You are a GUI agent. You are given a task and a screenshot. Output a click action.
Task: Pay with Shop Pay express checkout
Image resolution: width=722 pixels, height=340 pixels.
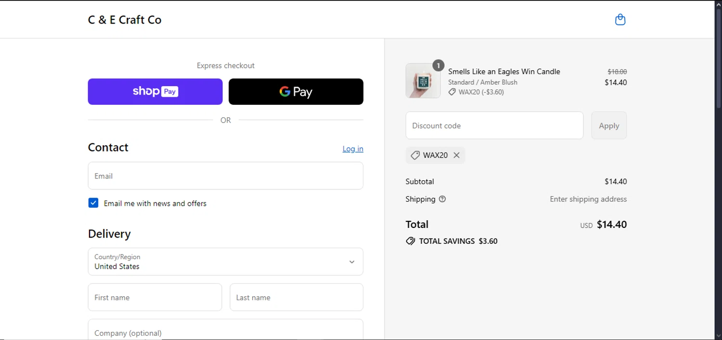point(155,91)
